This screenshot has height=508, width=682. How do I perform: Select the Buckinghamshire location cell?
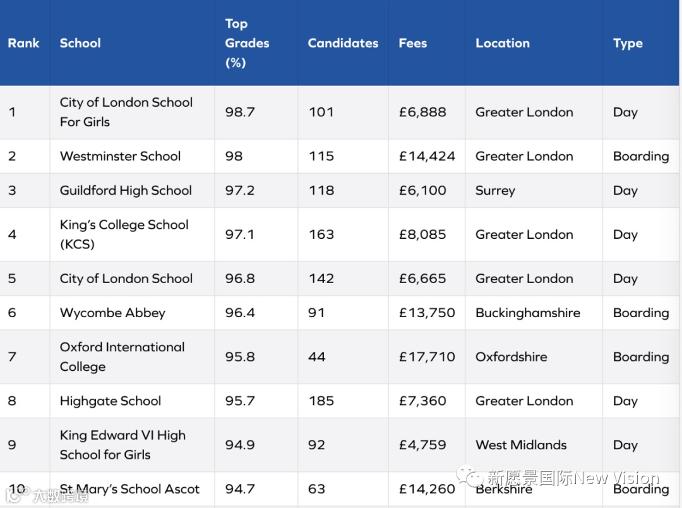coord(528,313)
